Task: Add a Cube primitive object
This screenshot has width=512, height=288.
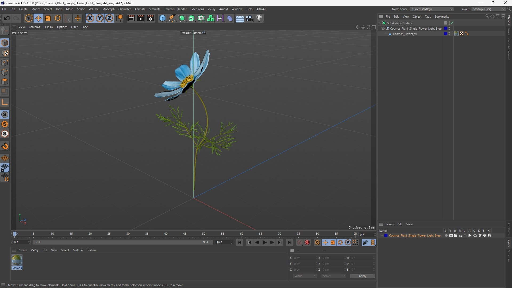Action: (162, 18)
